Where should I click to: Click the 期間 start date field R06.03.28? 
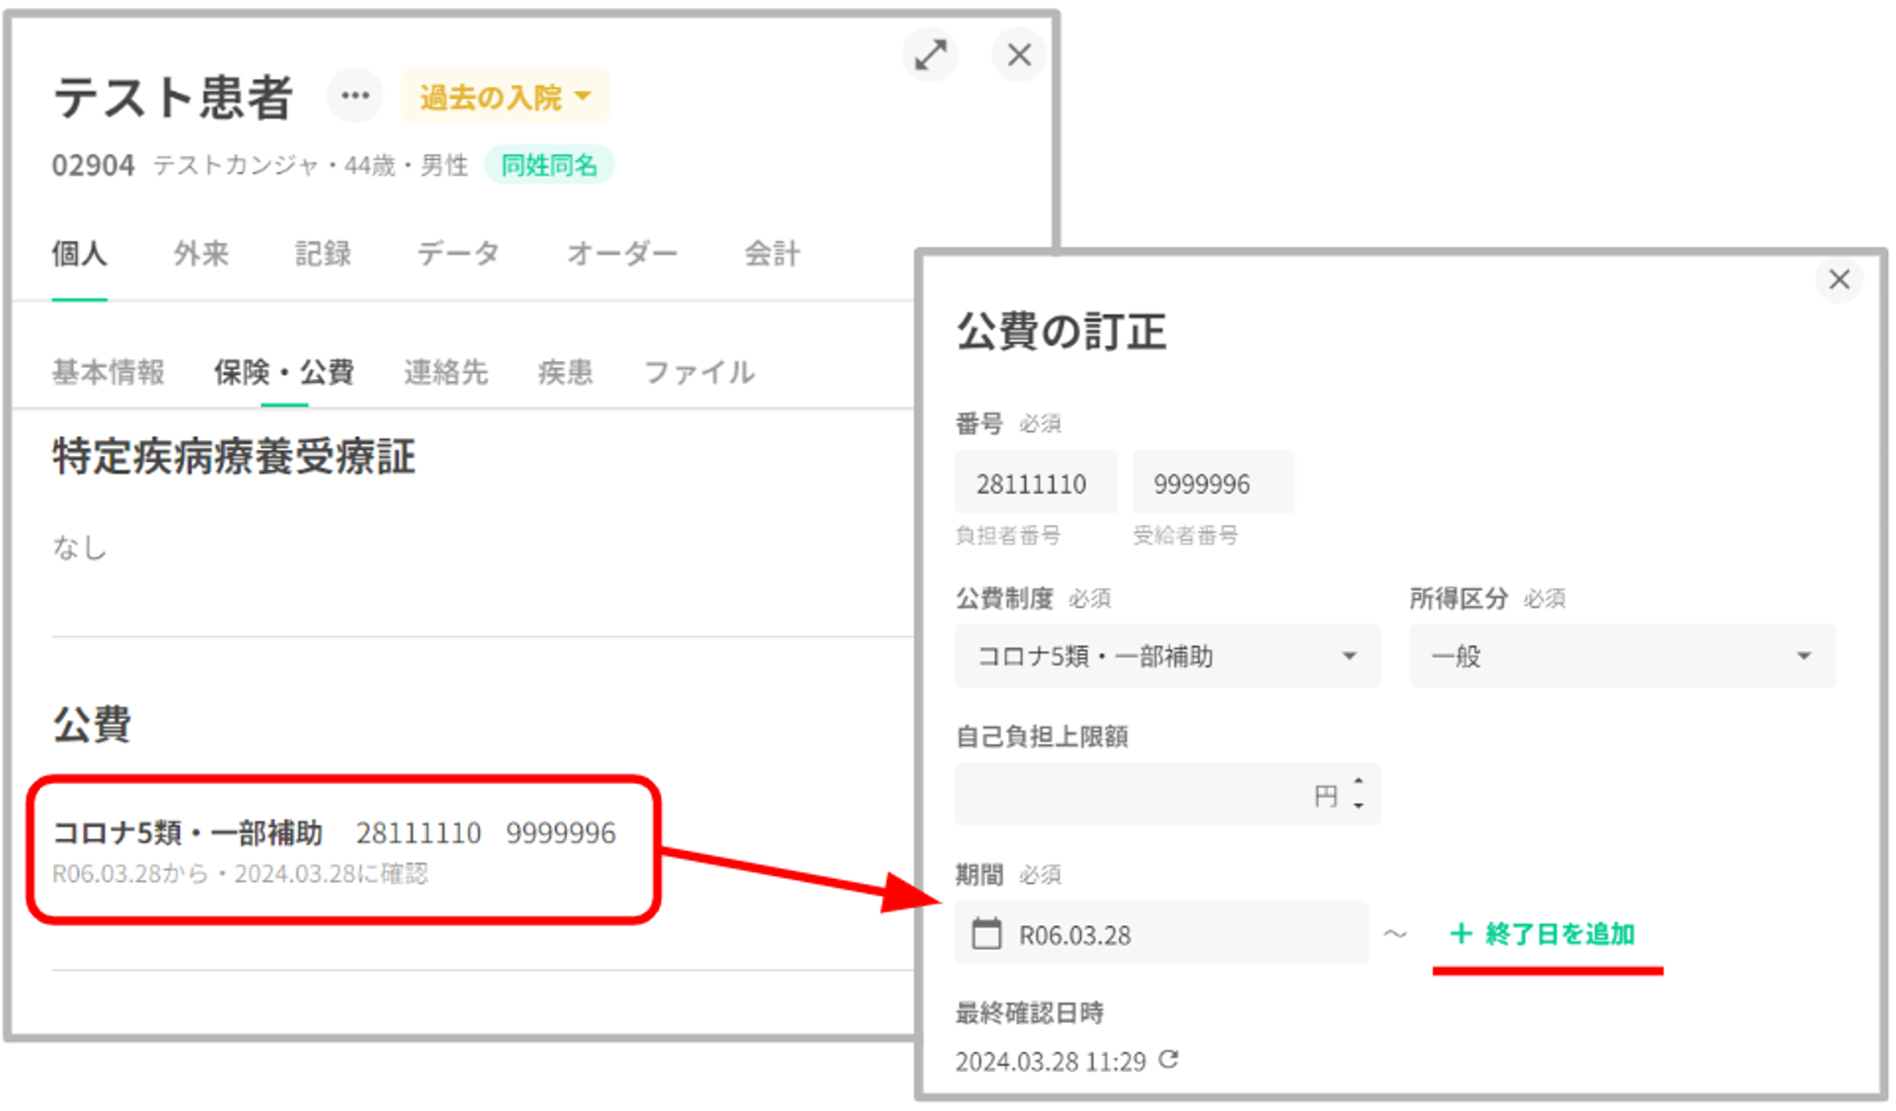1161,934
